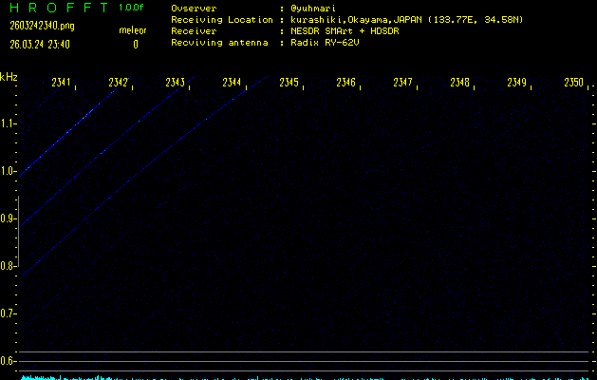Click the 1.0 kHz frequency label
The width and height of the screenshot is (597, 380).
[9, 171]
